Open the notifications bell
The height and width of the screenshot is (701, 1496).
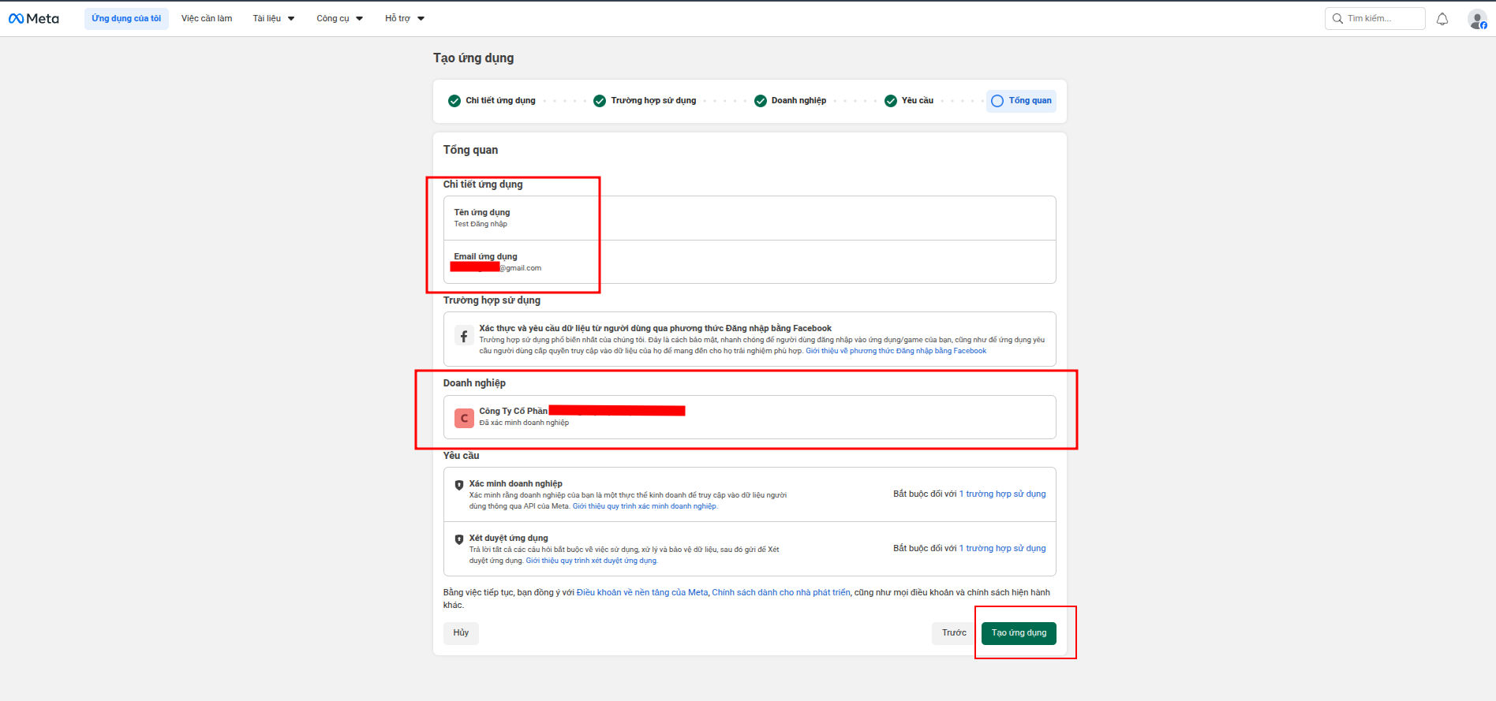(1442, 19)
